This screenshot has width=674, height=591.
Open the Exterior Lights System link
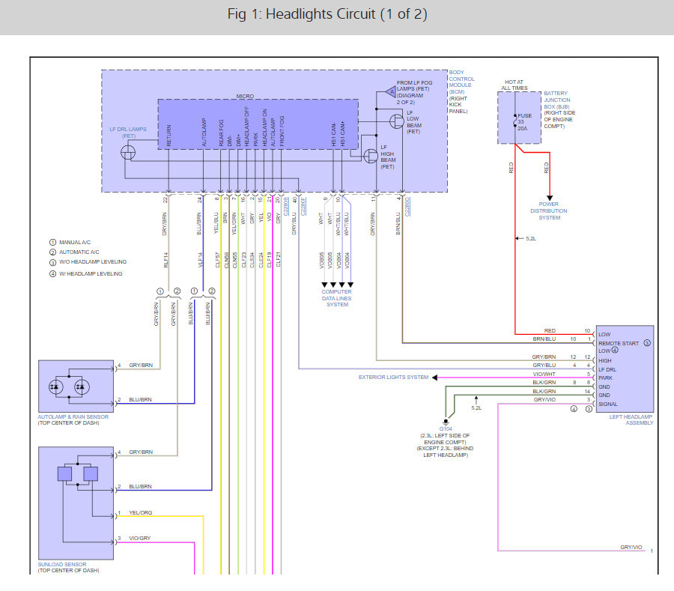(393, 378)
